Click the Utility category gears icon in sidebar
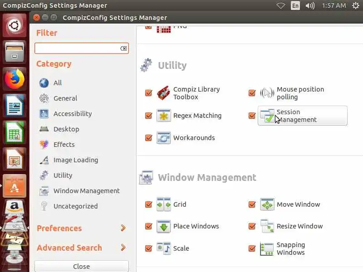The width and height of the screenshot is (363, 272). tap(44, 175)
